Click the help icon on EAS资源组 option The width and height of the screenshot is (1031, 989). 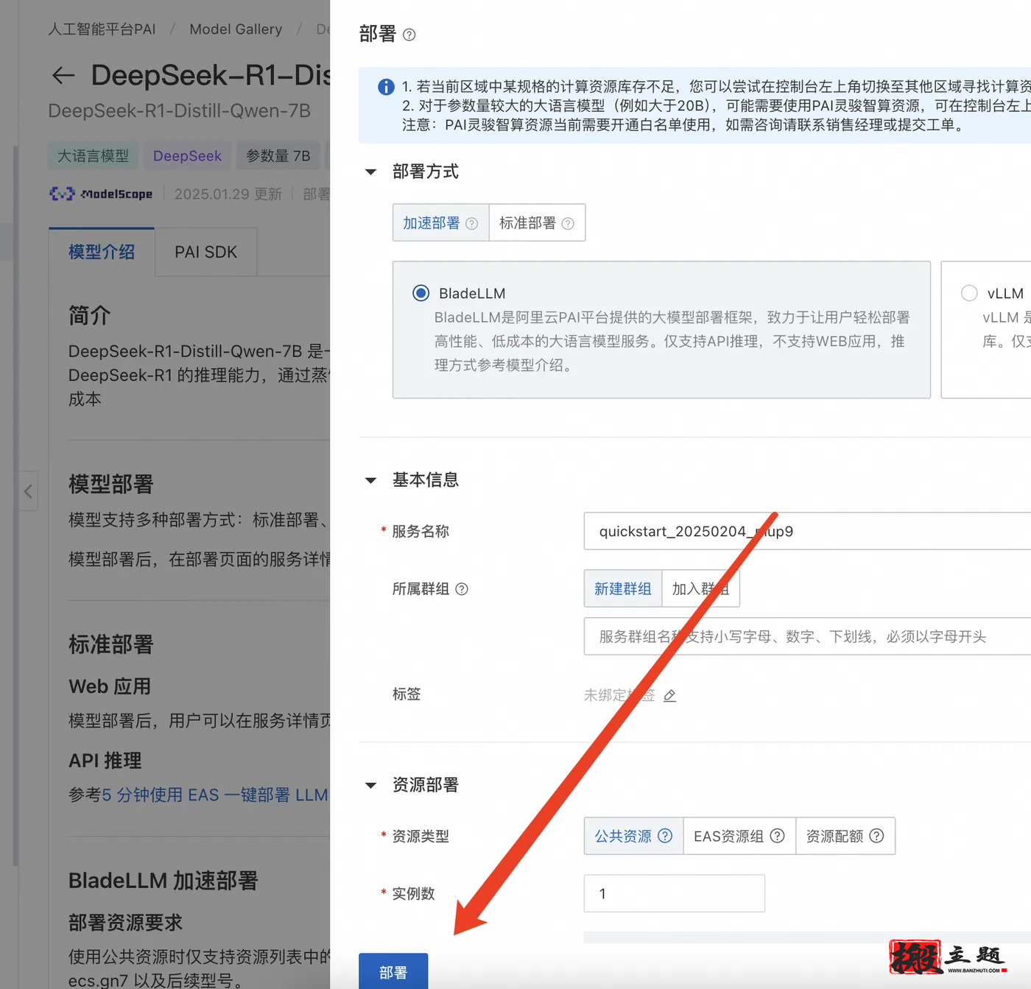coord(777,836)
